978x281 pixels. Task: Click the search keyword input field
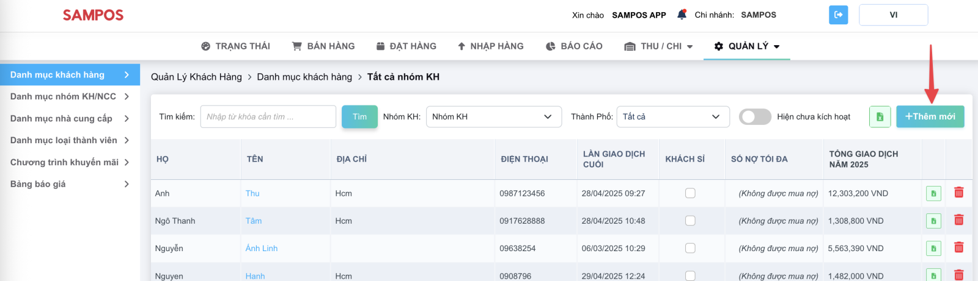point(268,116)
